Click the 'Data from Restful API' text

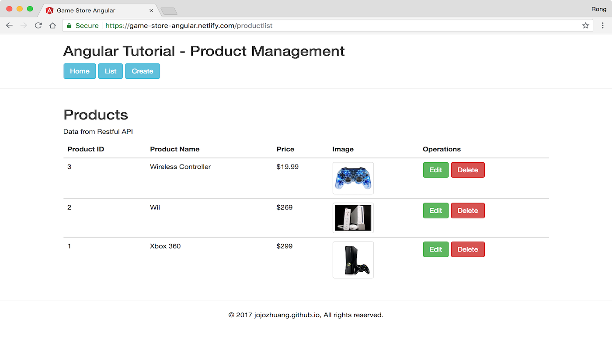[98, 131]
